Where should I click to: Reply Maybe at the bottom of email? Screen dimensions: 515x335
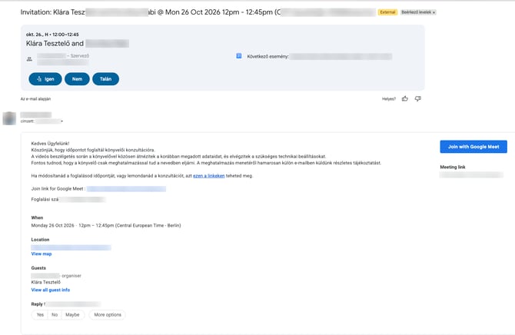pos(72,314)
